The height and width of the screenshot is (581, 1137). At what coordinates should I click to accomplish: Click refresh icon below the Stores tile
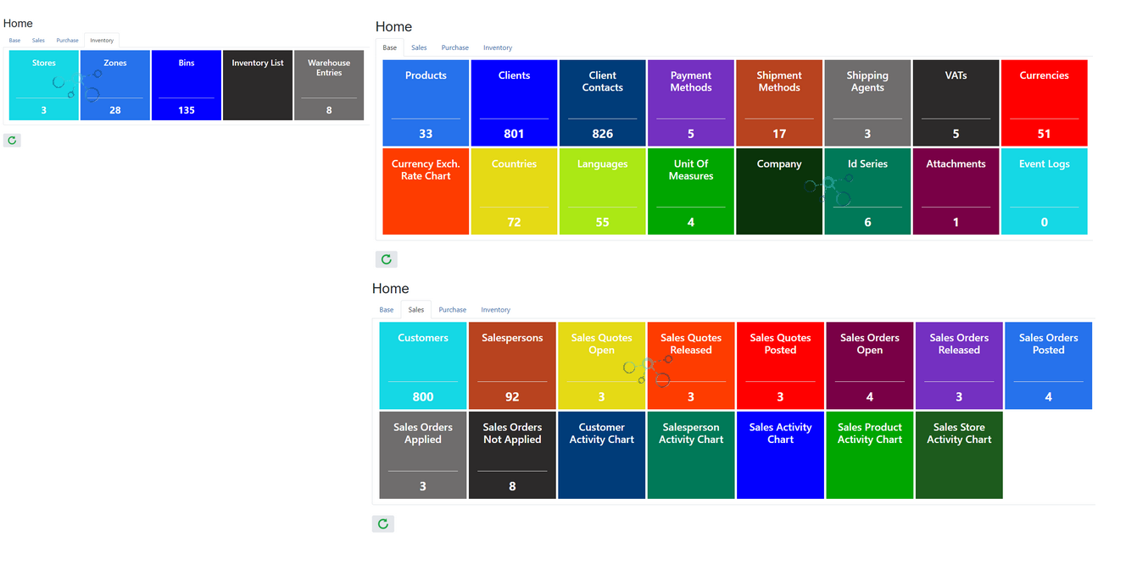[12, 141]
